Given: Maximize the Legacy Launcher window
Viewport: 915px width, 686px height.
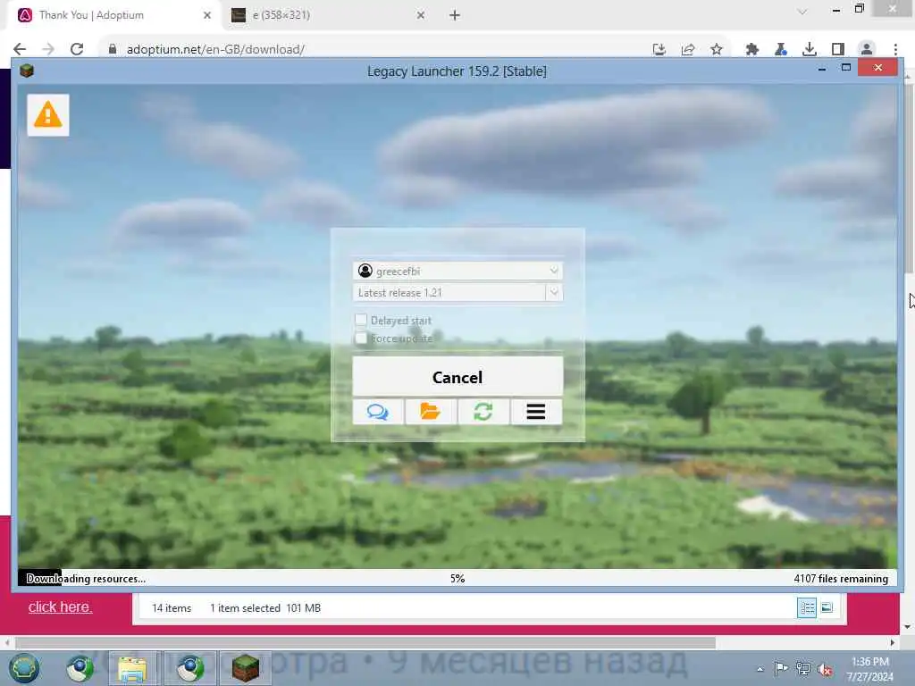Looking at the screenshot, I should click(846, 68).
